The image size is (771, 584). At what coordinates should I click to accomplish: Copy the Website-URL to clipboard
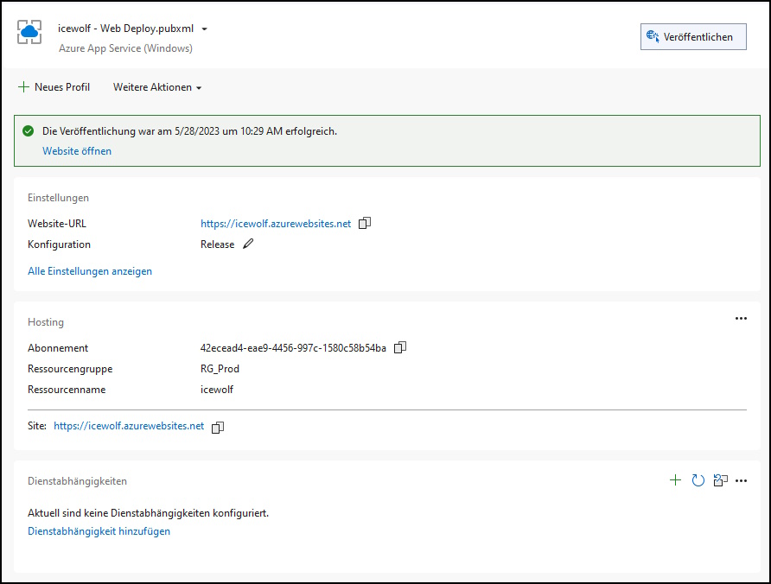point(365,223)
